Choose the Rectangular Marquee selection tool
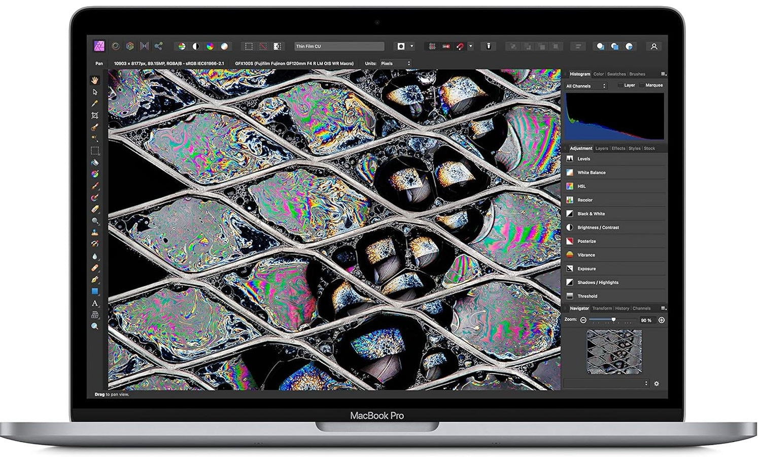The image size is (758, 457). tap(95, 151)
